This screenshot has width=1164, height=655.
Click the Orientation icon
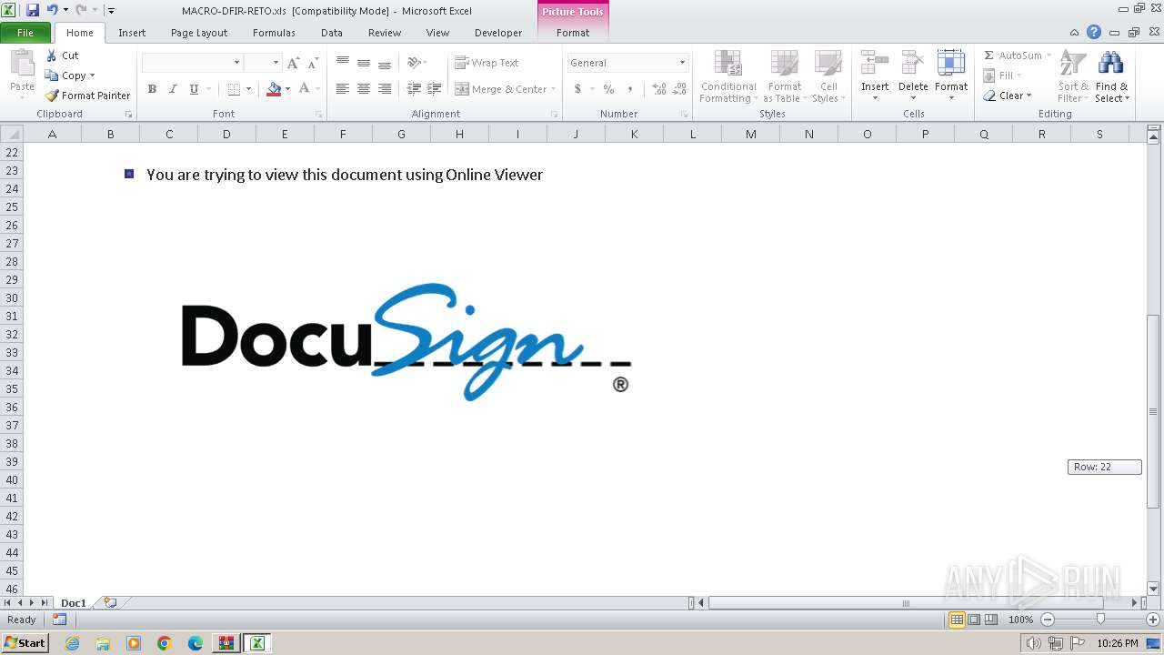tap(414, 63)
